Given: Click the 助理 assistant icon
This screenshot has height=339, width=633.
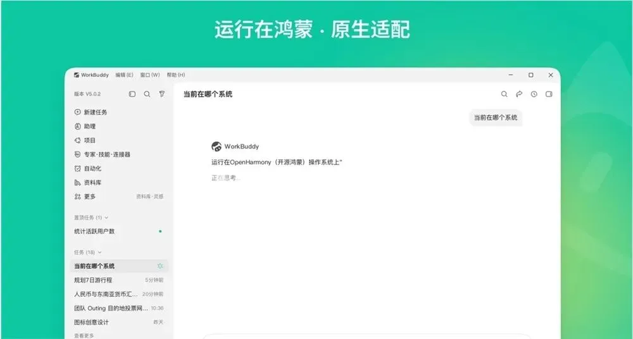Looking at the screenshot, I should tap(78, 126).
